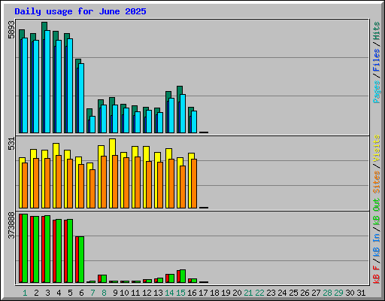Screen dimensions: 385x301
Task: Click the orange sites bar for day 7
Action: (x=92, y=189)
